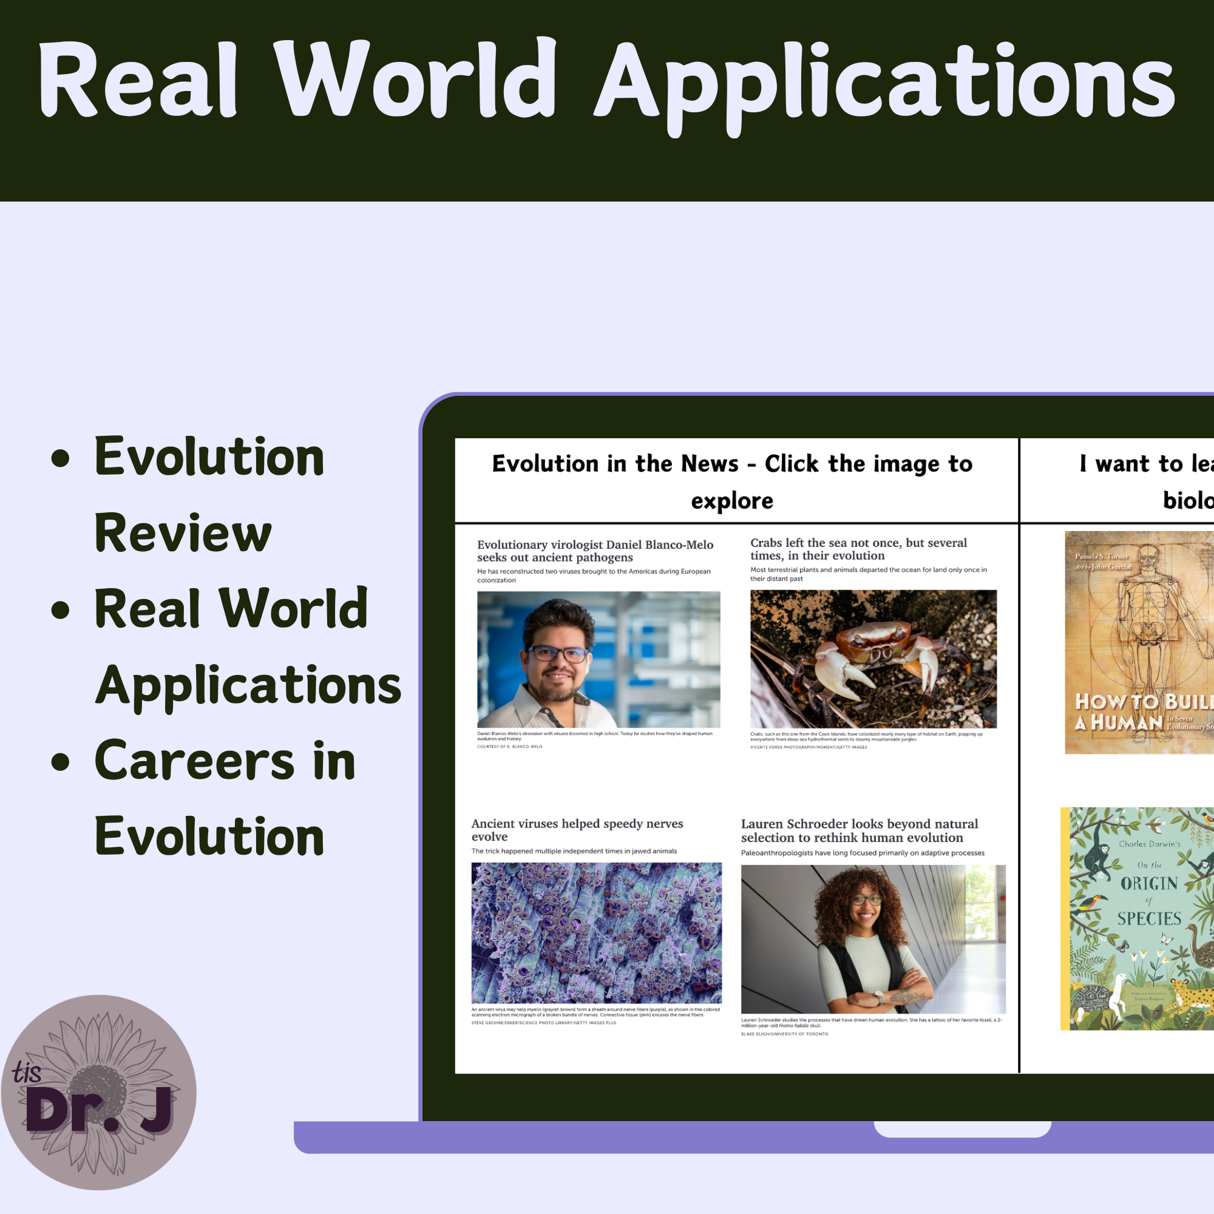The width and height of the screenshot is (1214, 1214).
Task: Open the On the Origin of Species cover
Action: pos(1137,918)
